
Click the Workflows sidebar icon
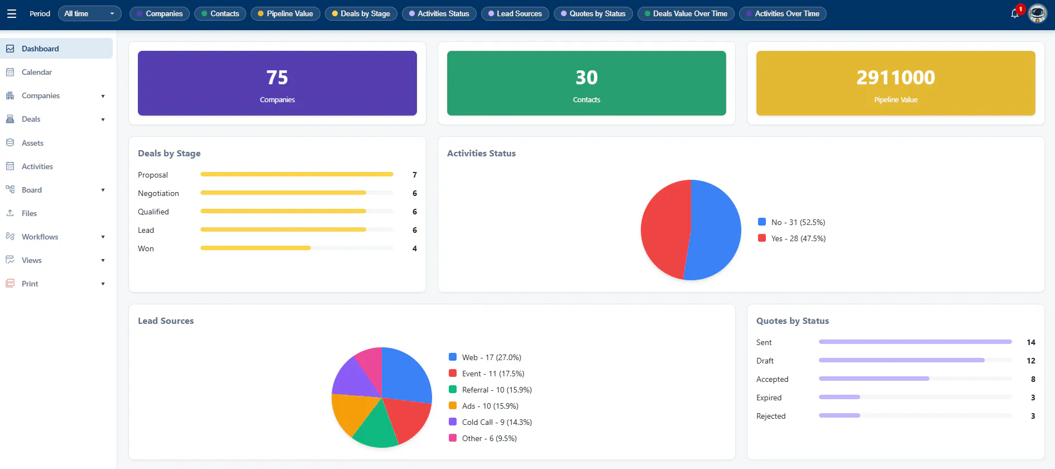[10, 237]
